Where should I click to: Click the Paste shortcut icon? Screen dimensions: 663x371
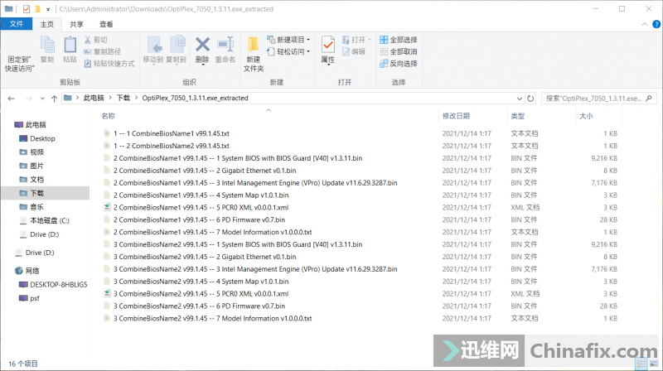click(88, 64)
